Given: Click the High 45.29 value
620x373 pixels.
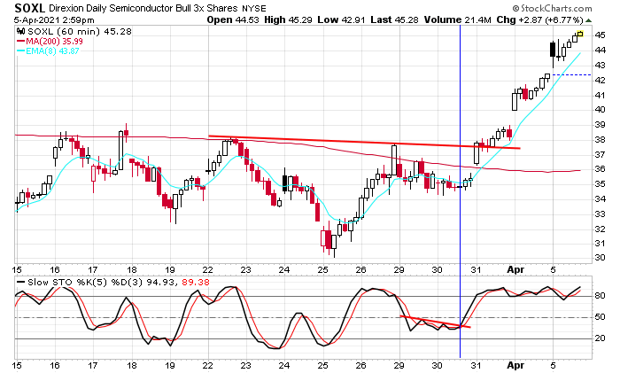Looking at the screenshot, I should [x=289, y=19].
